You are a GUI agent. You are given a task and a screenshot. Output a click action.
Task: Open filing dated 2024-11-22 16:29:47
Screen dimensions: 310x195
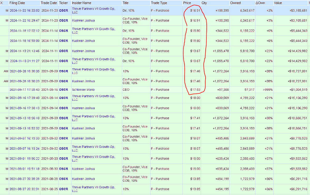tap(25, 21)
